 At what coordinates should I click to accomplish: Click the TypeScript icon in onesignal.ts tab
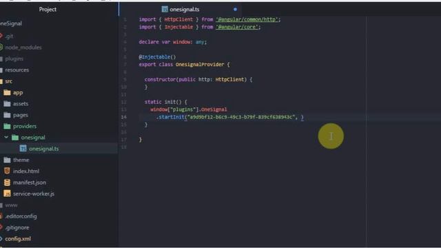tap(165, 9)
